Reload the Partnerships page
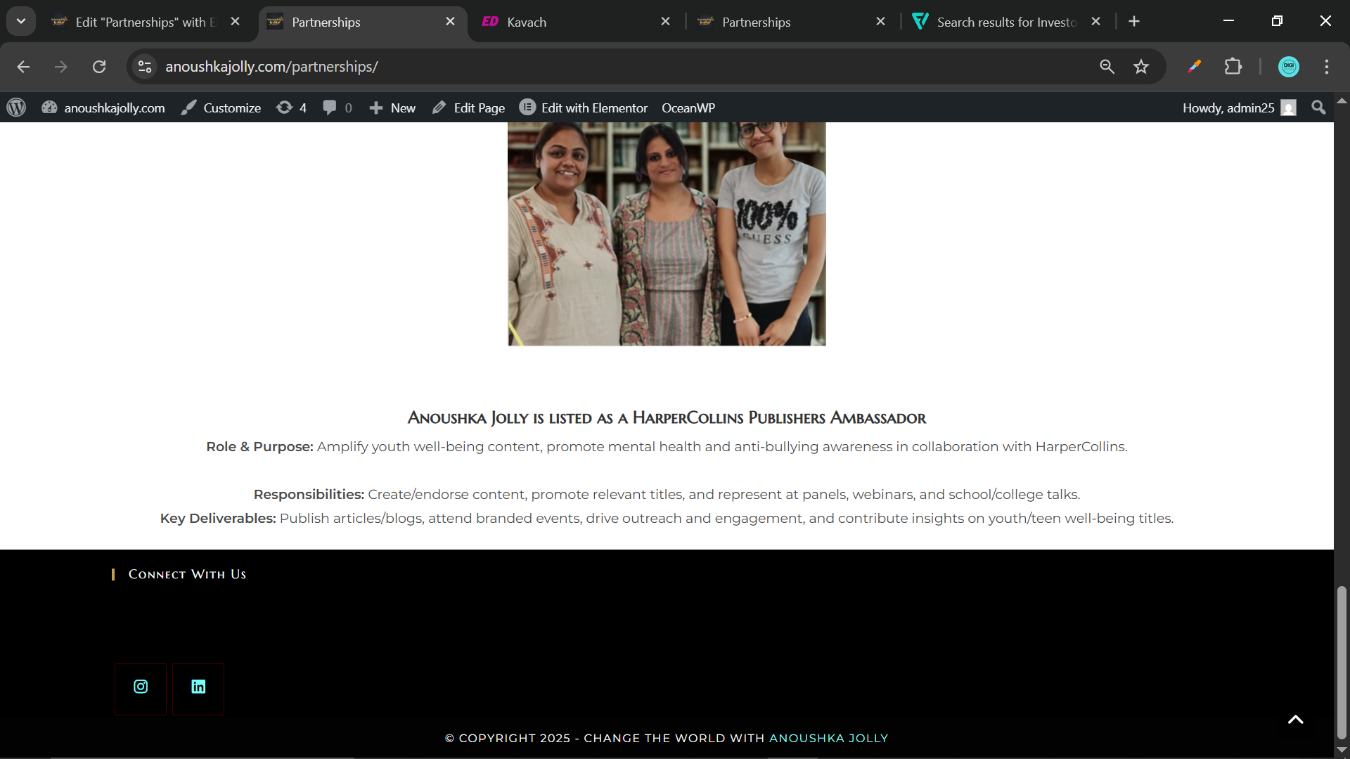Screen dimensions: 1350x759 tap(99, 67)
